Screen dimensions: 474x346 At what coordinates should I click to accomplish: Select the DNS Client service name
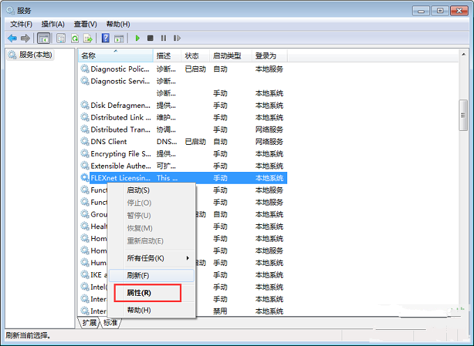pyautogui.click(x=109, y=141)
